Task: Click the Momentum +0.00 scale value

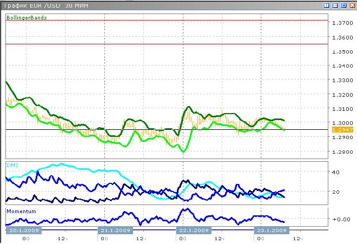Action: click(x=340, y=219)
